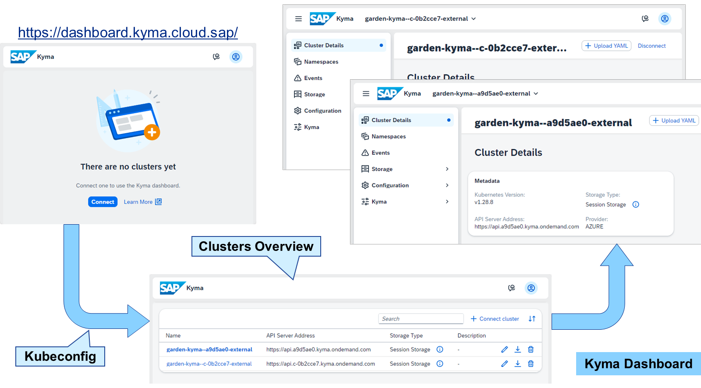Delete the garden-kyma--a9d5ae0-external cluster row
Image resolution: width=701 pixels, height=388 pixels.
(531, 349)
